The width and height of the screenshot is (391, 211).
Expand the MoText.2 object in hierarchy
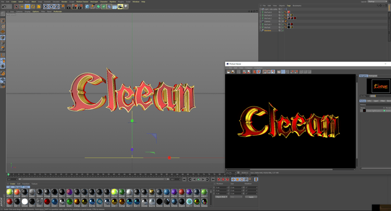pyautogui.click(x=261, y=18)
